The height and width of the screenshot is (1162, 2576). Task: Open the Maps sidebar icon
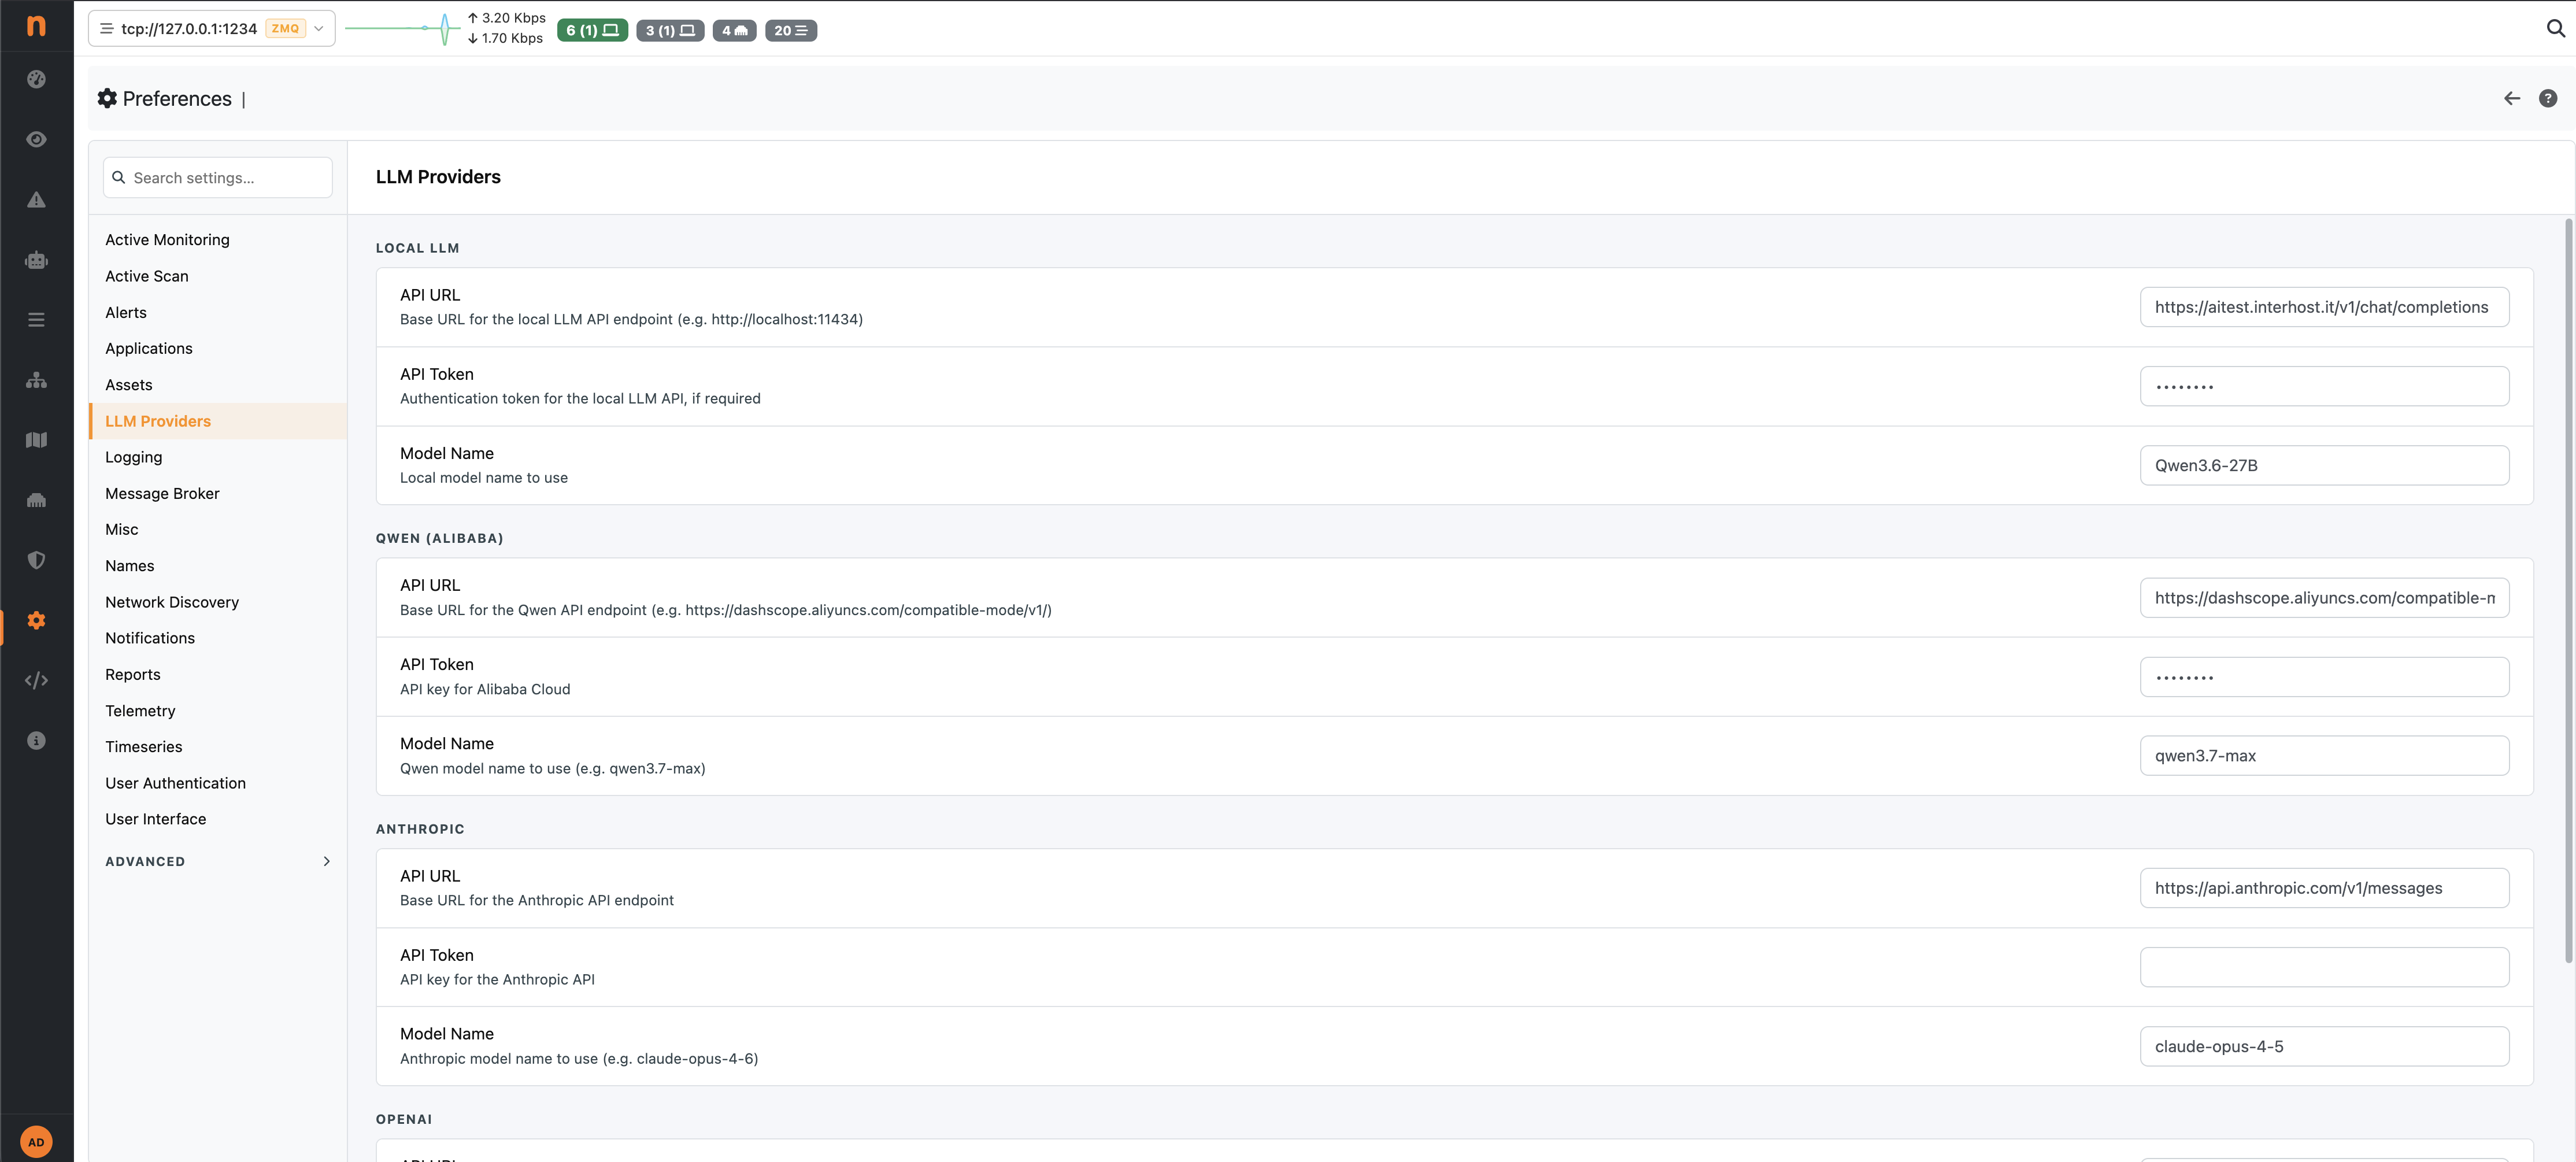[36, 440]
